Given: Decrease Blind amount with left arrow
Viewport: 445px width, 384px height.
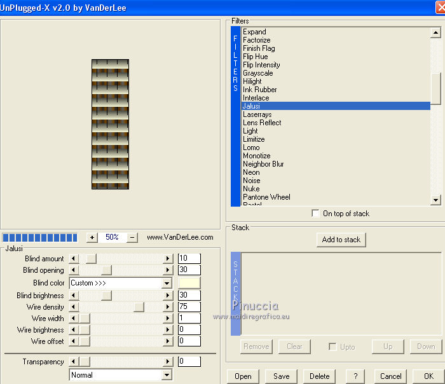Looking at the screenshot, I should tap(74, 259).
